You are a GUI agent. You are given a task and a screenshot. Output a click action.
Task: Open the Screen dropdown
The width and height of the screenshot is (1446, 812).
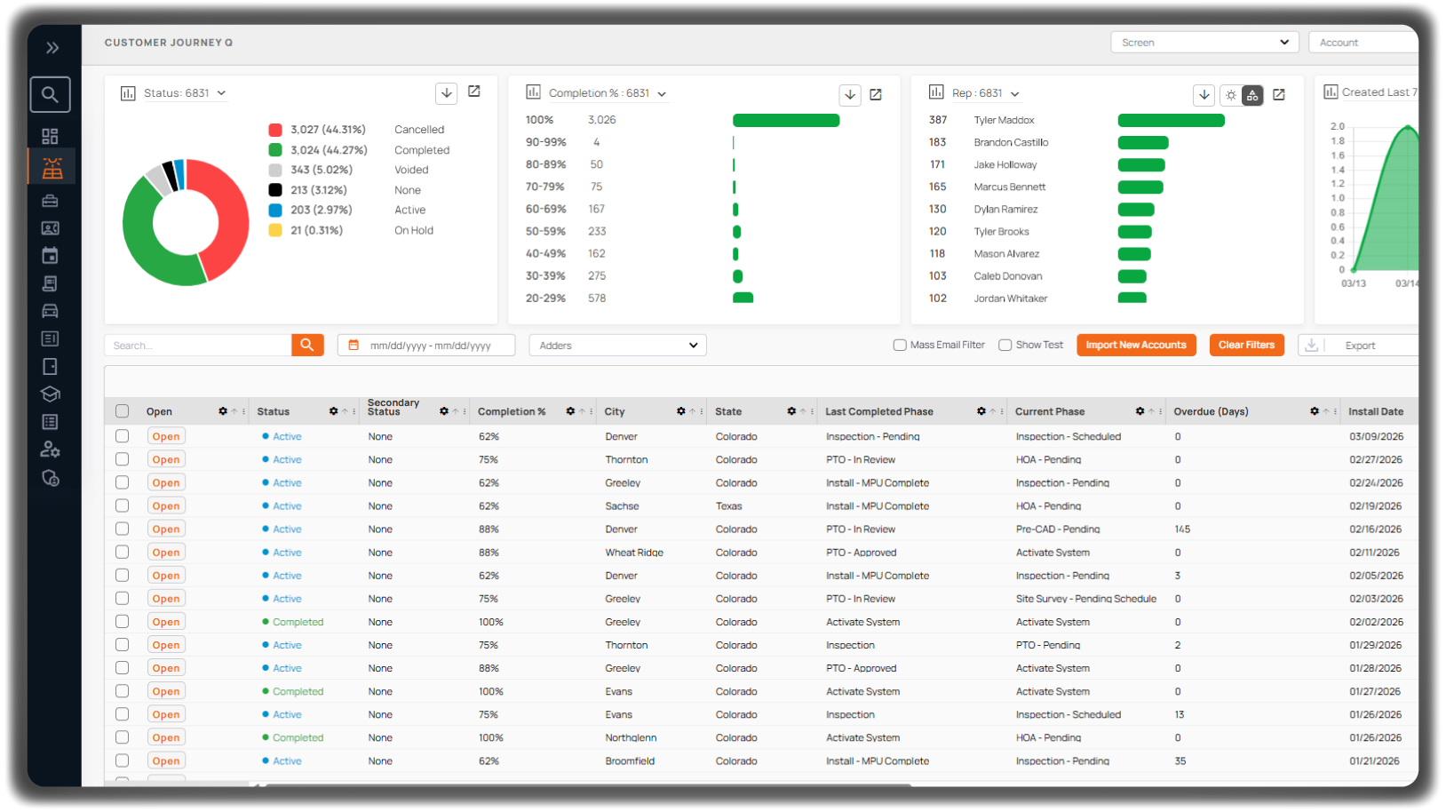click(1204, 43)
